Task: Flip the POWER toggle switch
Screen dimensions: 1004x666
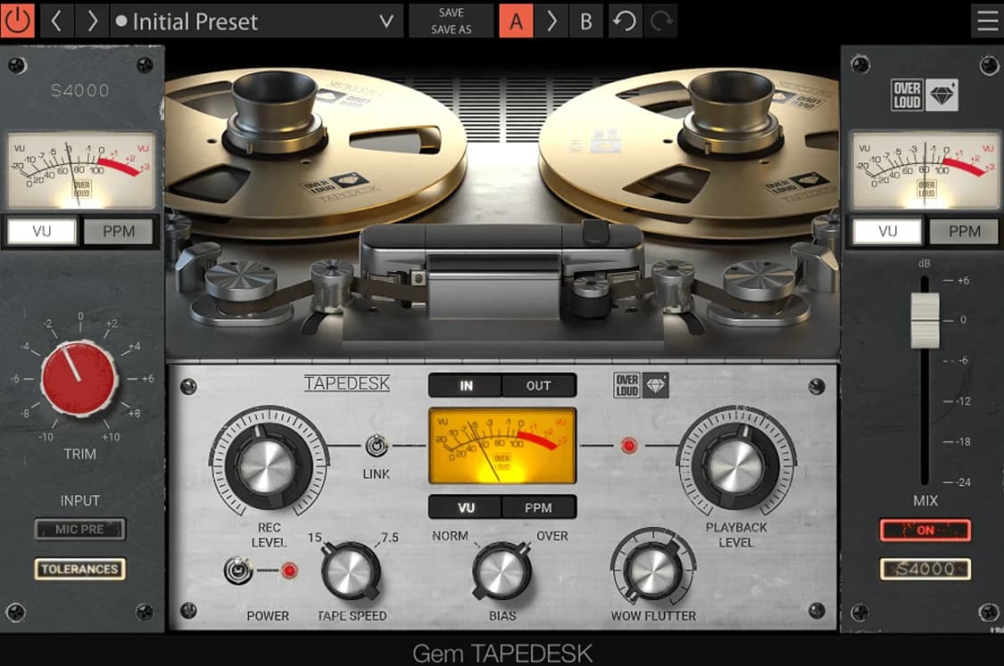Action: click(236, 570)
